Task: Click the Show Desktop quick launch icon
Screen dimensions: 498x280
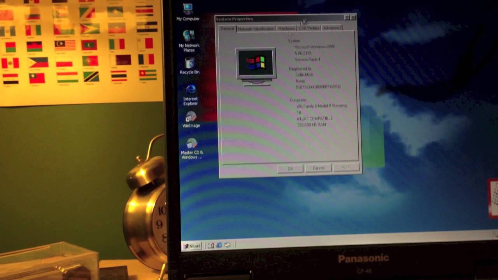Action: coord(210,245)
